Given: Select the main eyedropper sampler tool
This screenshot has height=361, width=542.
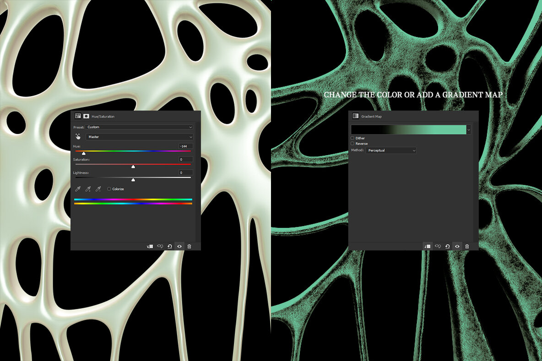Looking at the screenshot, I should (x=77, y=189).
